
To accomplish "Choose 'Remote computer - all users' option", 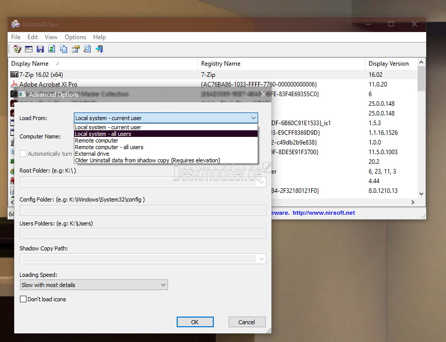I will pos(166,147).
